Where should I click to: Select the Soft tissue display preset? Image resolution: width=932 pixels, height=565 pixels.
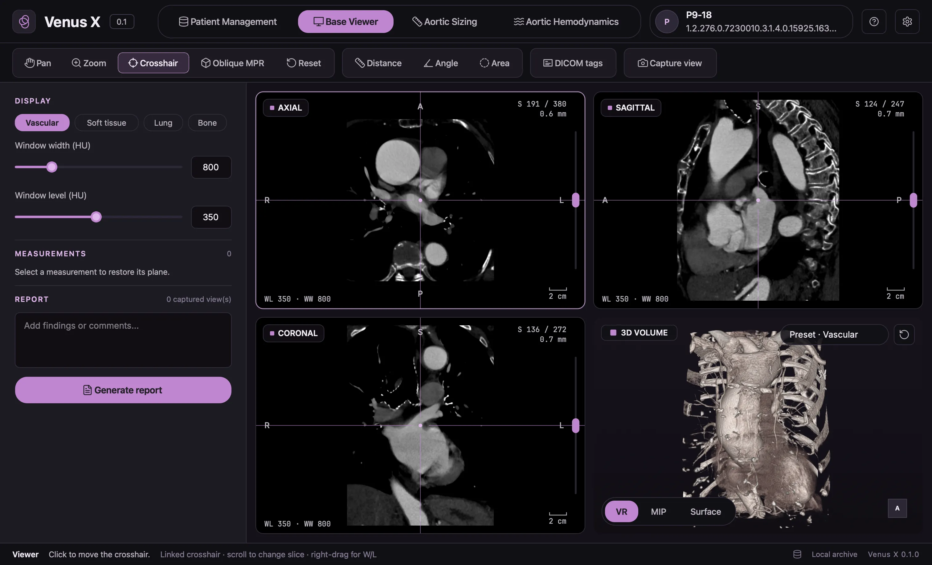coord(106,123)
